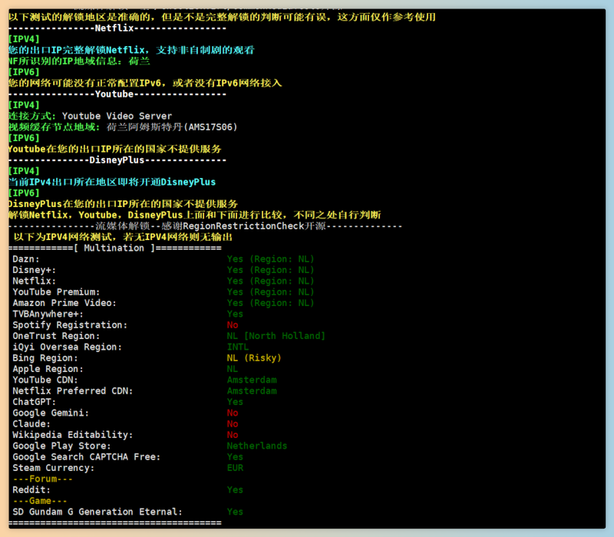Click the 'TVBAnywhere+:' label
This screenshot has height=537, width=614.
click(48, 314)
